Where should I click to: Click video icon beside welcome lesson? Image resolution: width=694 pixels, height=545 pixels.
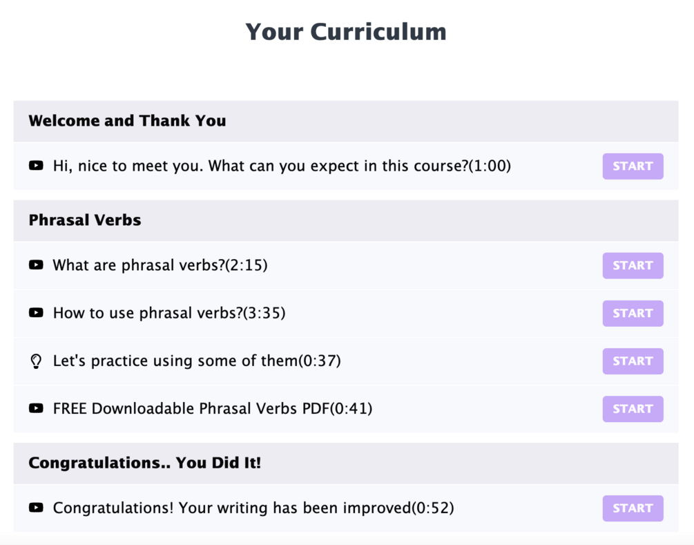tap(36, 166)
